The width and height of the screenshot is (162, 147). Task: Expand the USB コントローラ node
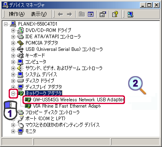(13, 49)
